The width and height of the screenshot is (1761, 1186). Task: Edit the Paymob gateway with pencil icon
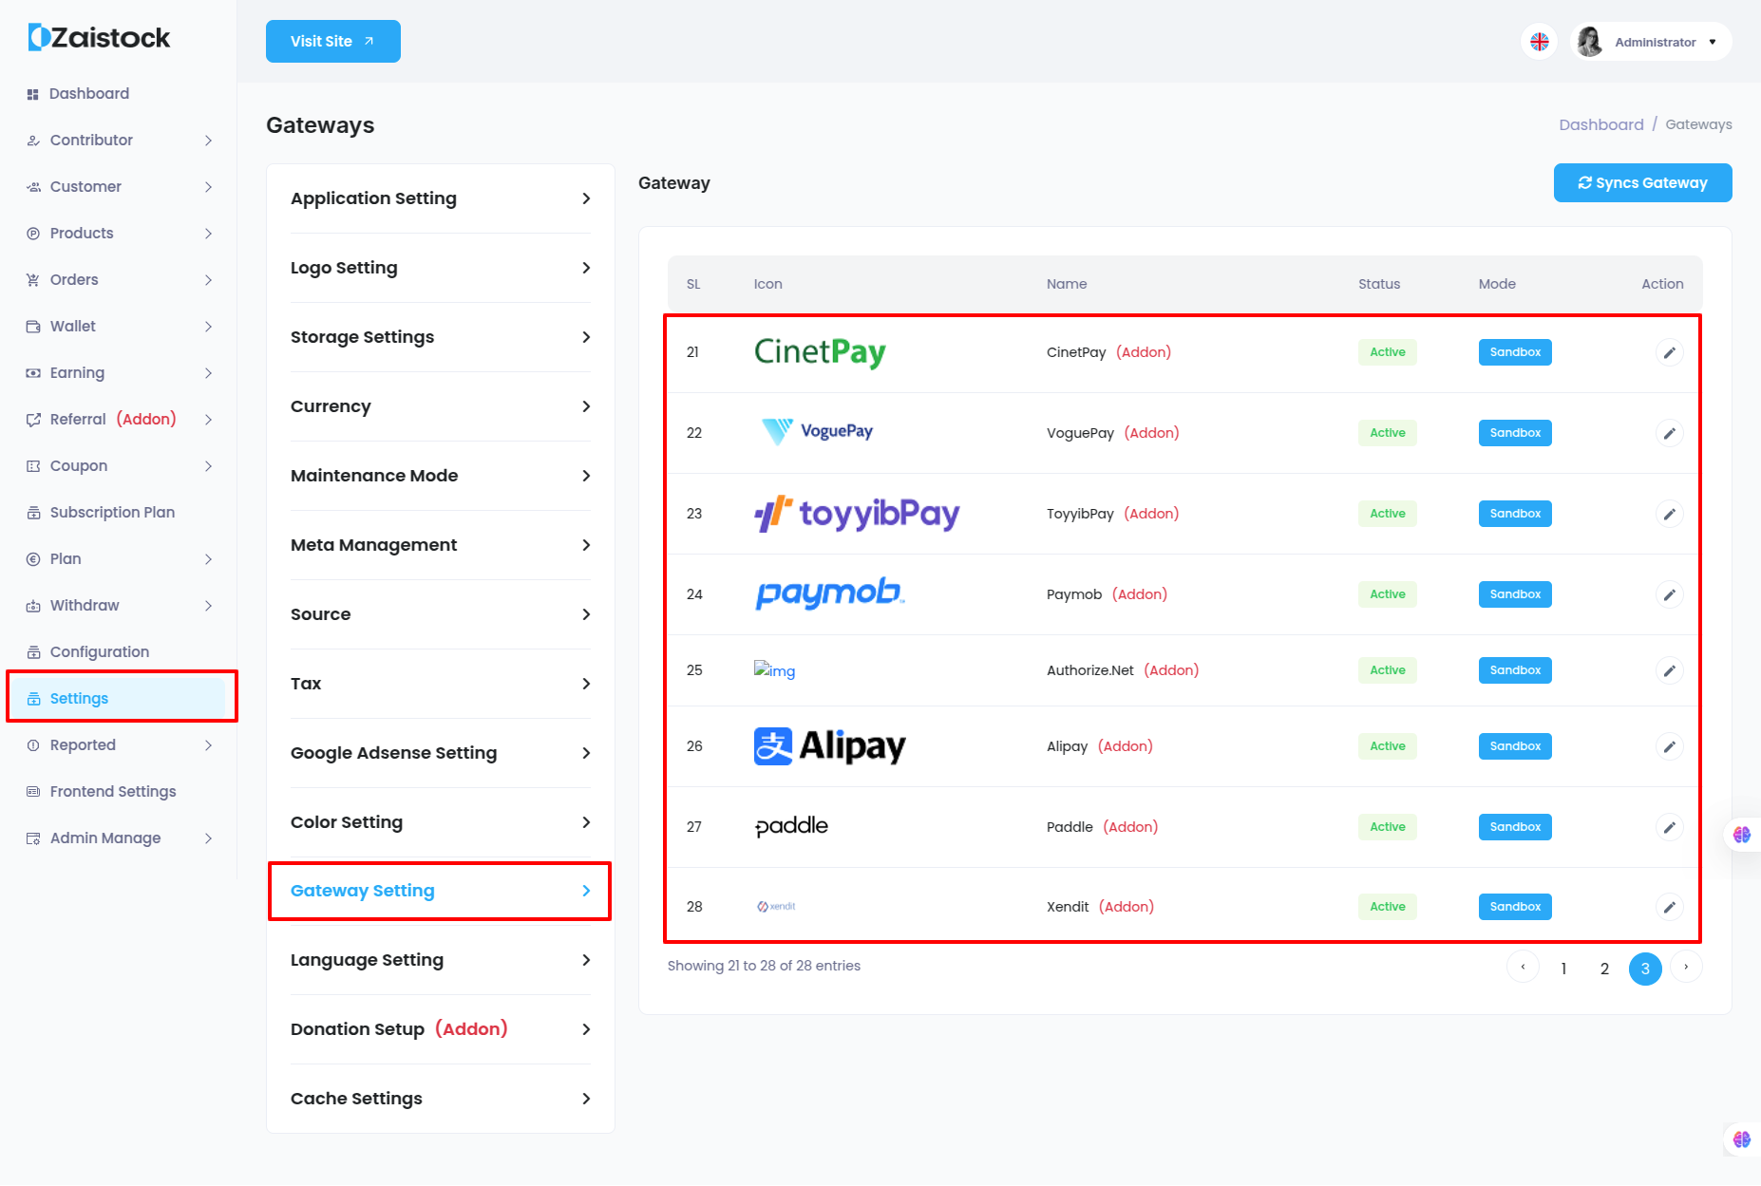pyautogui.click(x=1669, y=594)
